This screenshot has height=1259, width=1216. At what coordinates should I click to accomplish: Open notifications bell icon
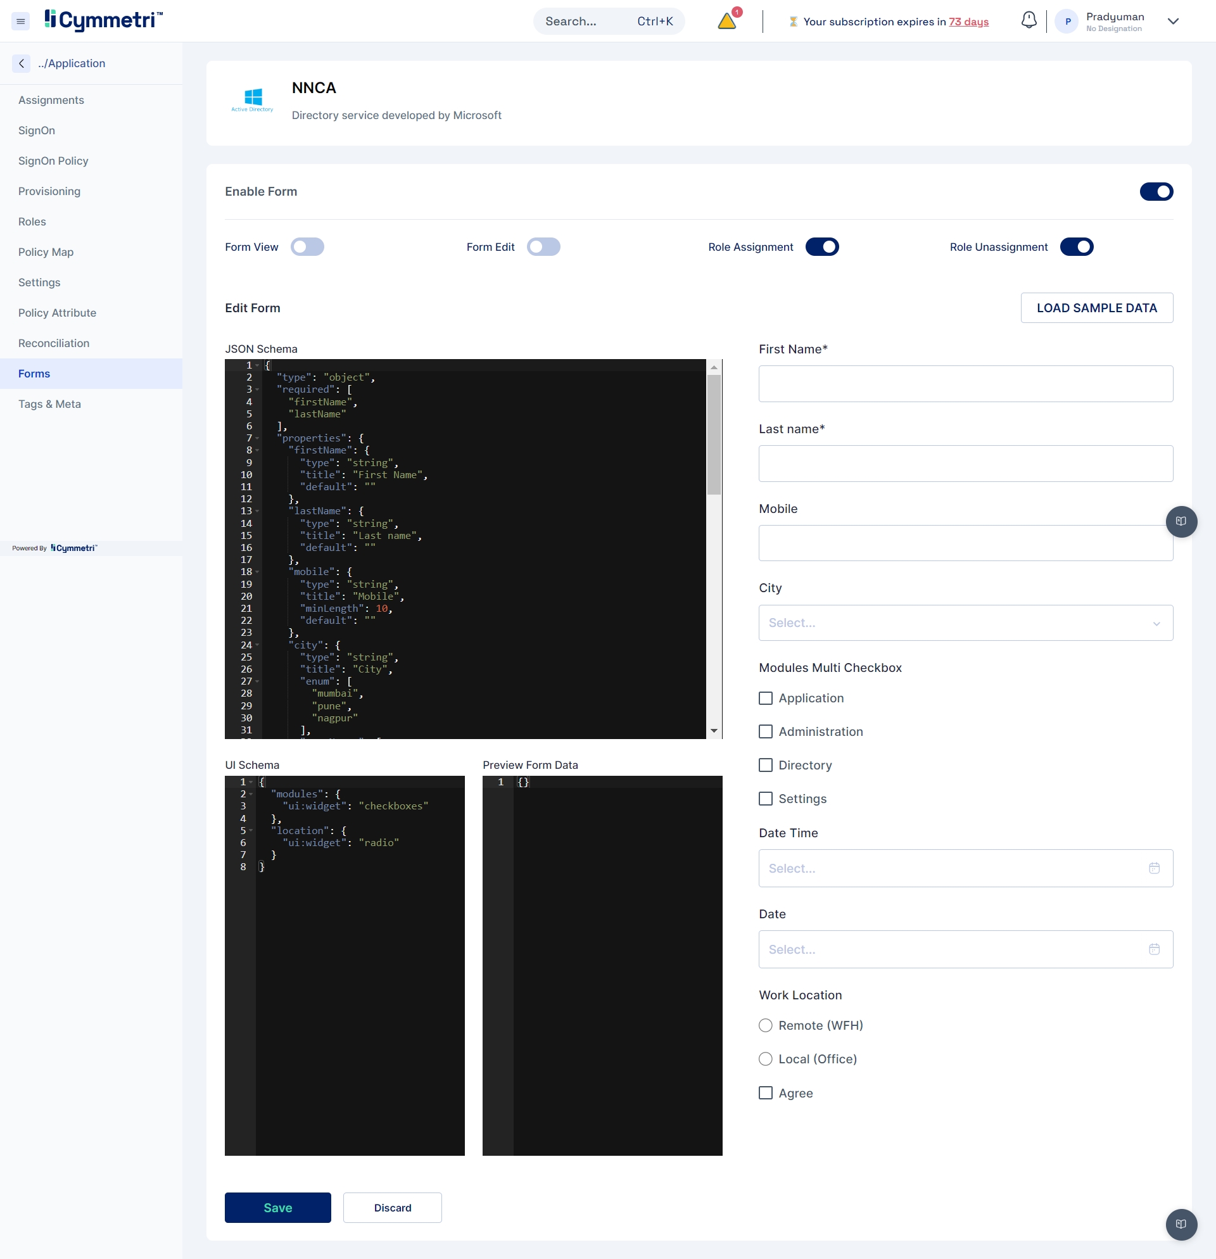1029,20
